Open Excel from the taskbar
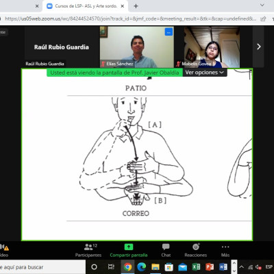 click(196, 266)
